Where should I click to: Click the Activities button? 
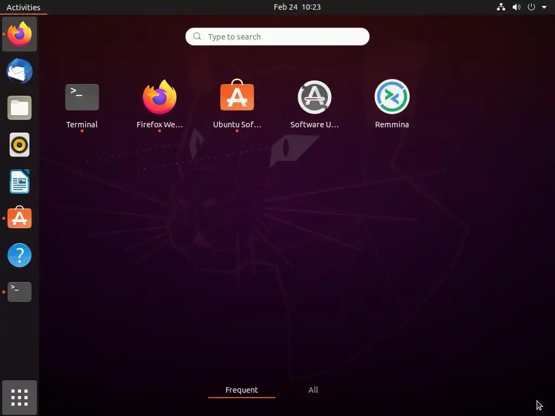tap(23, 7)
